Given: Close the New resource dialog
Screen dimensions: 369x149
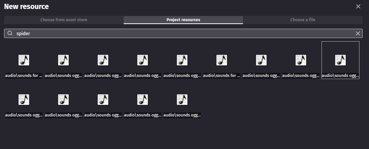Looking at the screenshot, I should (x=358, y=6).
